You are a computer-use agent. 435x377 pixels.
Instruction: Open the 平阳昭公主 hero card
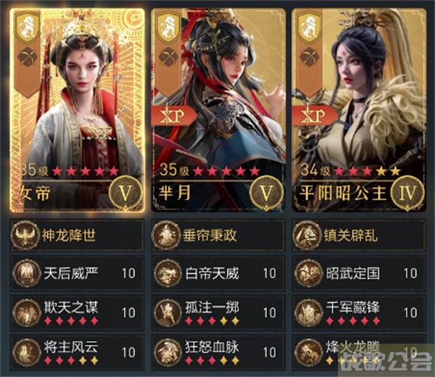(x=360, y=110)
